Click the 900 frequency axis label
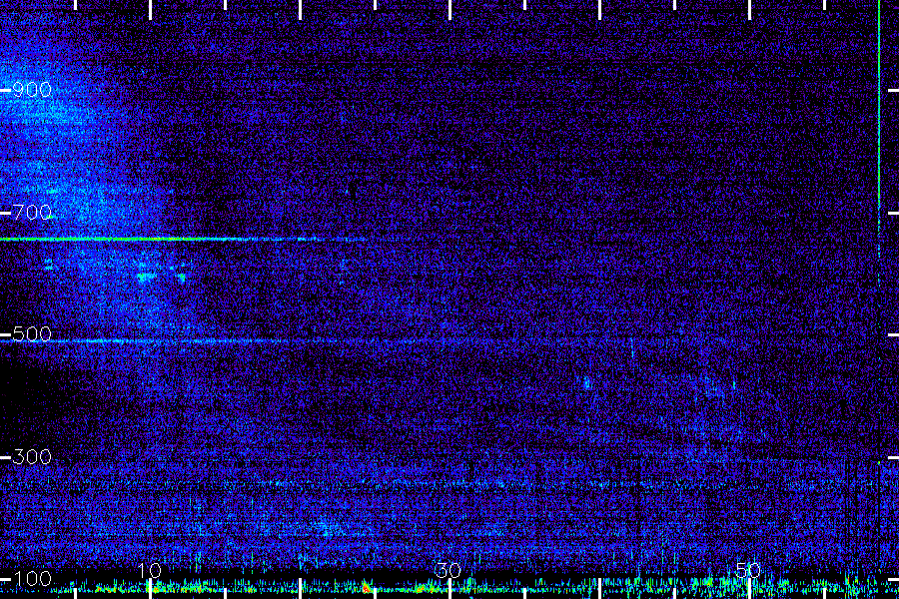This screenshot has width=899, height=599. tap(32, 90)
